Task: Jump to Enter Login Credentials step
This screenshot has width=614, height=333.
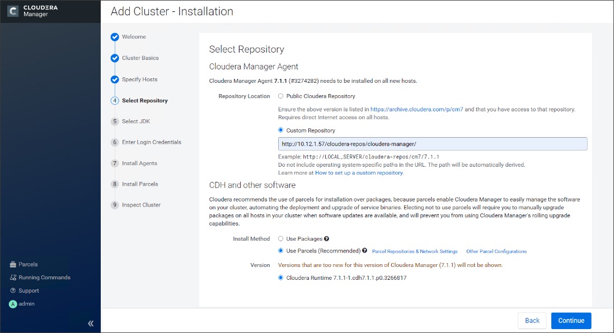Action: tap(152, 142)
